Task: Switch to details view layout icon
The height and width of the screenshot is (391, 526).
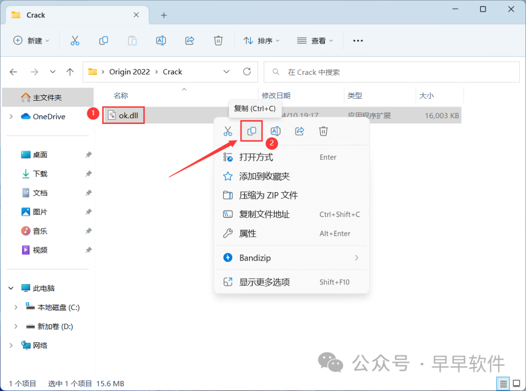Action: tap(504, 383)
